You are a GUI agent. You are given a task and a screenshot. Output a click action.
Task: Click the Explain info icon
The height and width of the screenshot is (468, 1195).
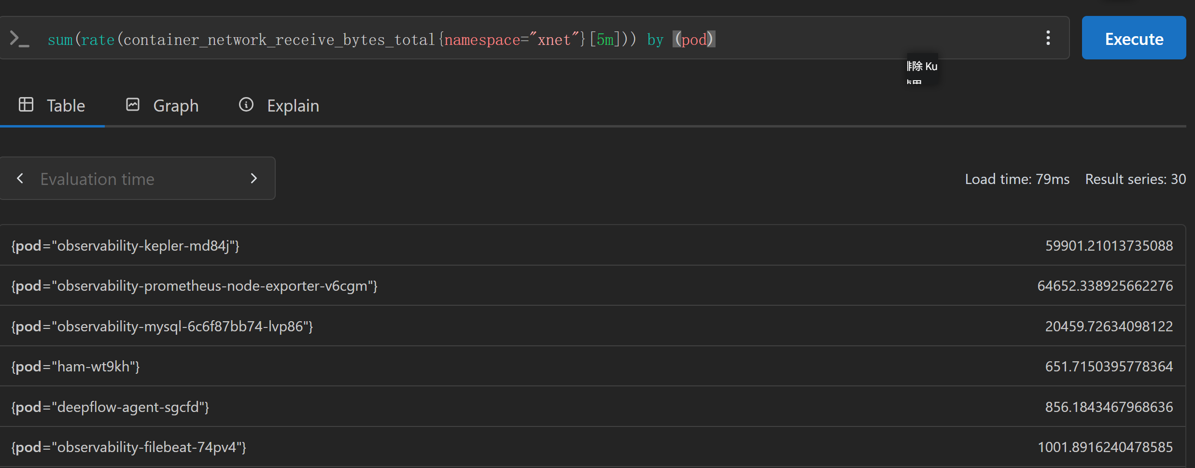[x=246, y=105]
